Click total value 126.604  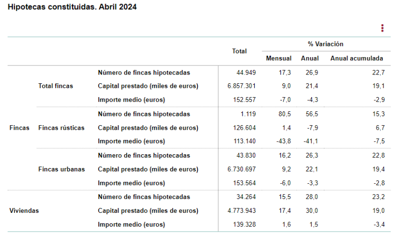[244, 128]
